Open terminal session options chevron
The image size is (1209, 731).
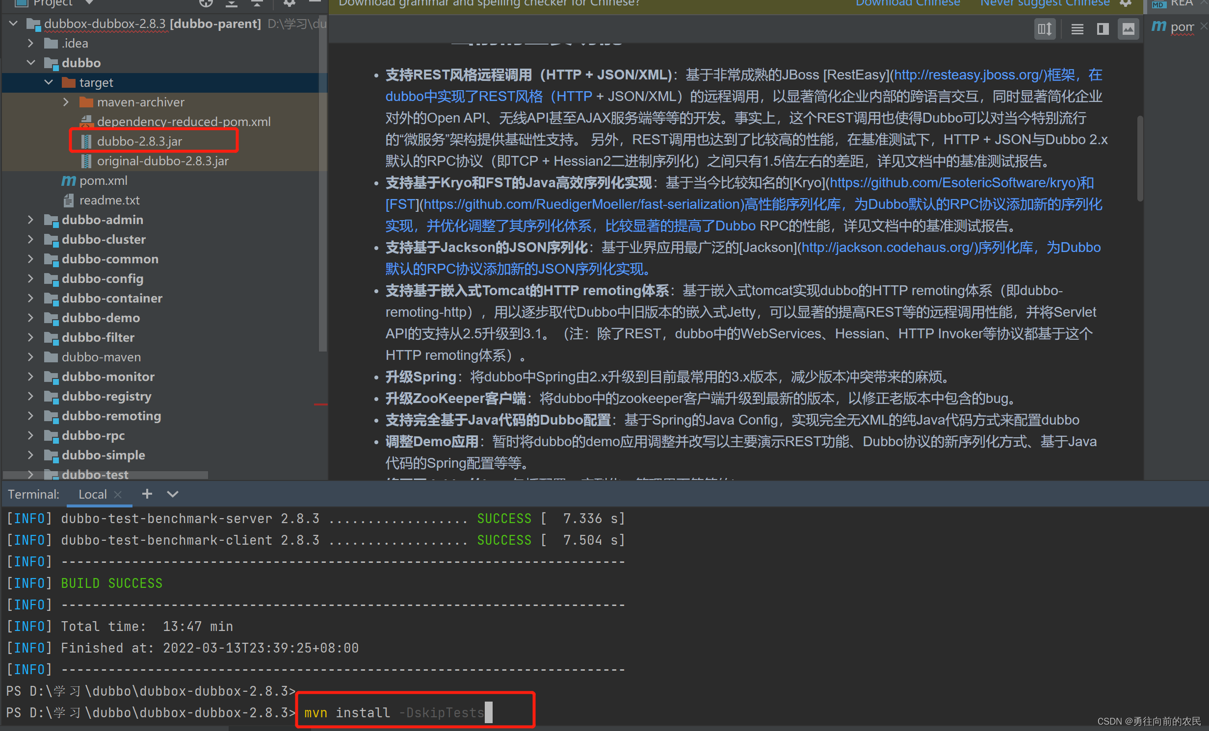pyautogui.click(x=173, y=494)
